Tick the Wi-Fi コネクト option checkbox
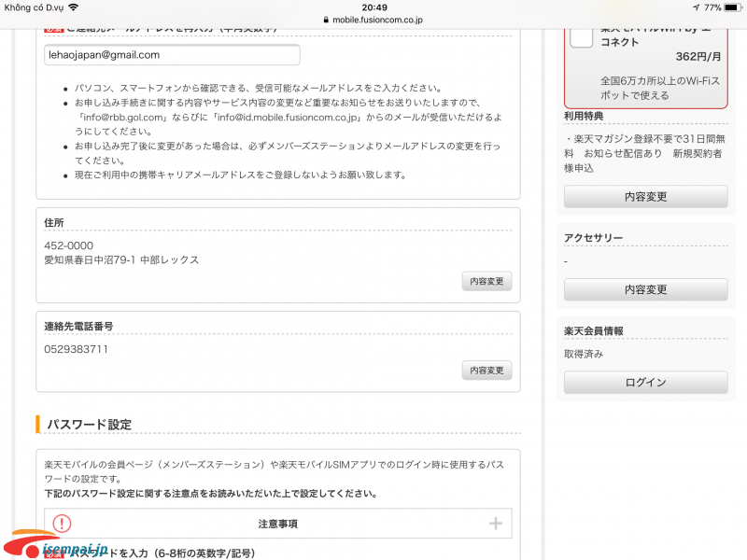747x560 pixels. (x=581, y=37)
